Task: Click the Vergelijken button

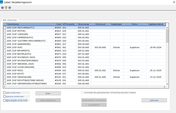Action: [94, 105]
